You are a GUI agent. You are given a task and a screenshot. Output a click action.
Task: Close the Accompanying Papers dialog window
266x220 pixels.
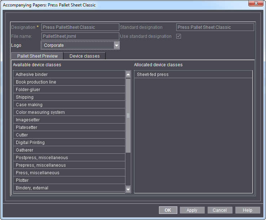256,3
